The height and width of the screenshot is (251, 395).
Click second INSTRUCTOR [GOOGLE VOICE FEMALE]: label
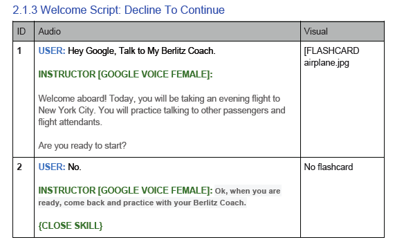click(x=125, y=191)
